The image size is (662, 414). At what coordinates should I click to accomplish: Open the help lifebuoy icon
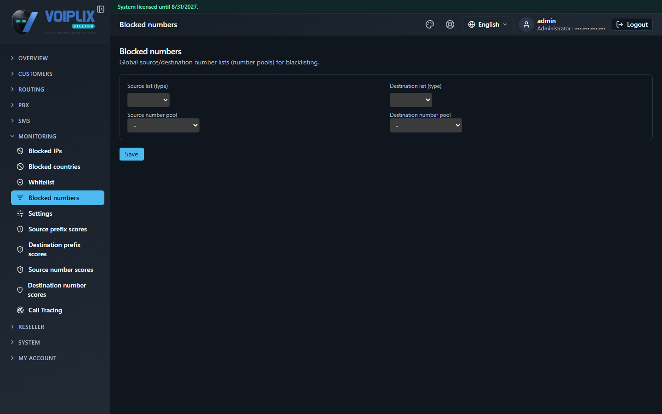click(450, 24)
